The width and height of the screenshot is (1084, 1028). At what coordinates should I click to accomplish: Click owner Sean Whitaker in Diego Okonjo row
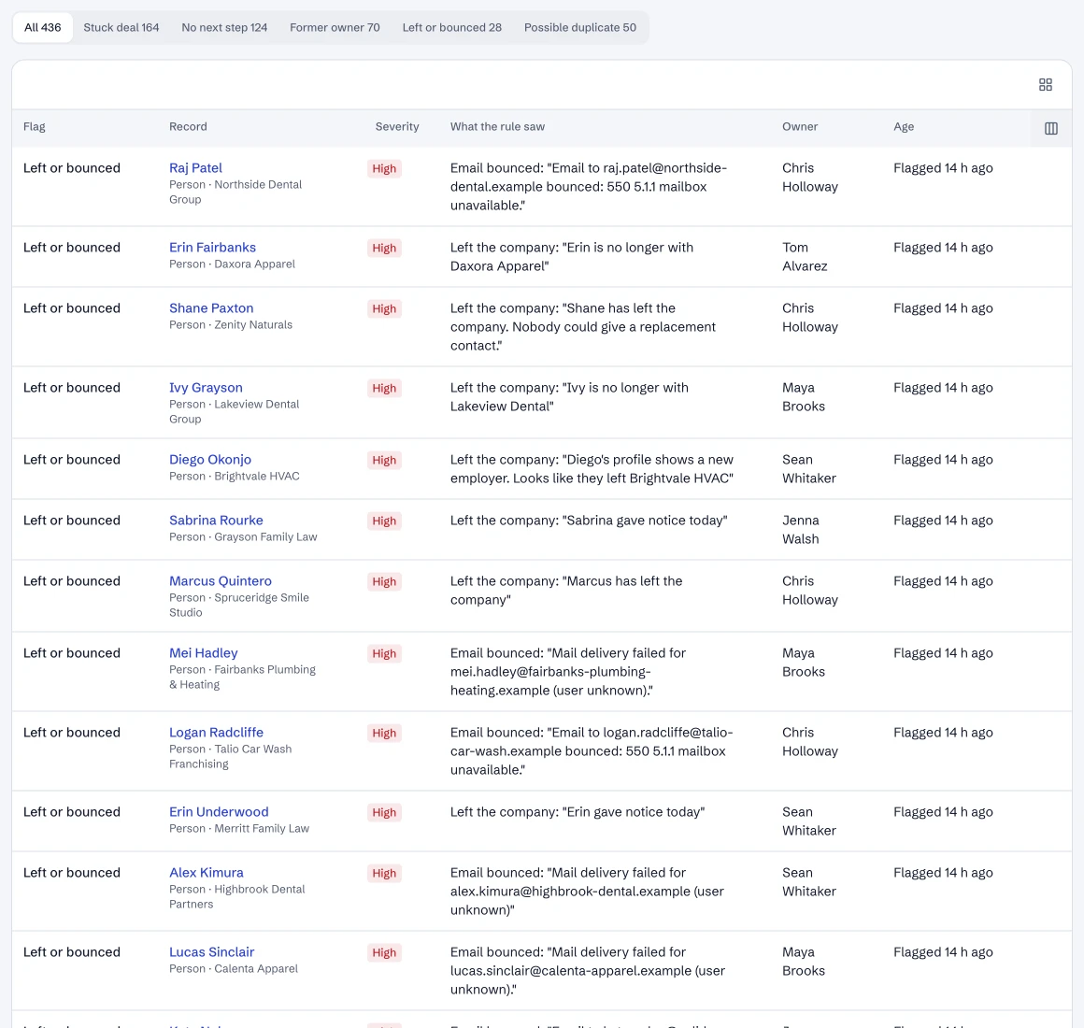point(809,469)
